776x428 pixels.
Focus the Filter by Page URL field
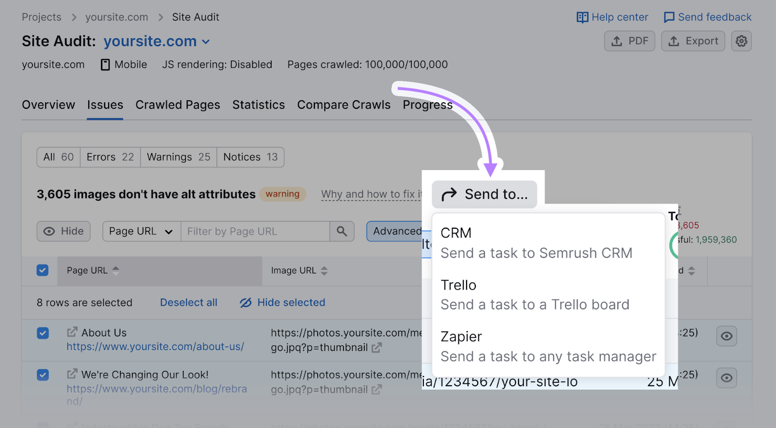[255, 231]
